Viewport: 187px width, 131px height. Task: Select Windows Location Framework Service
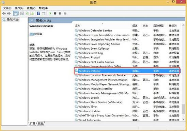pos(127,75)
